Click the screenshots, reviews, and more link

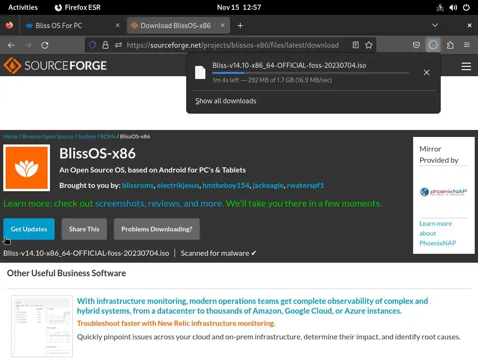[x=159, y=203]
